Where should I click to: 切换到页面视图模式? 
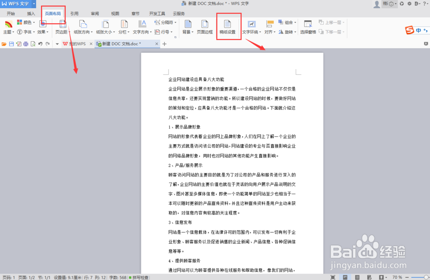345,277
